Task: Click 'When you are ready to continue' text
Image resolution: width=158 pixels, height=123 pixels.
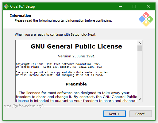Action: click(56, 34)
